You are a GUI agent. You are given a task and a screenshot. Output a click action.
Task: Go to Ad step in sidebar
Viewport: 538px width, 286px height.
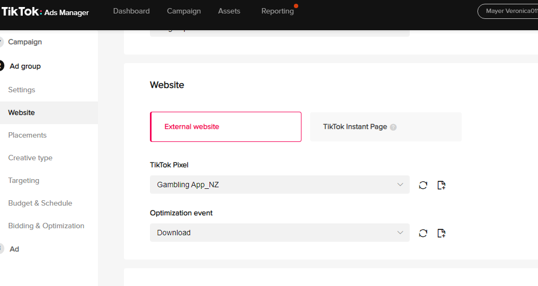[14, 249]
